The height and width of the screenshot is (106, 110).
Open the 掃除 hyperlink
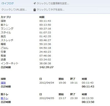tap(3, 83)
